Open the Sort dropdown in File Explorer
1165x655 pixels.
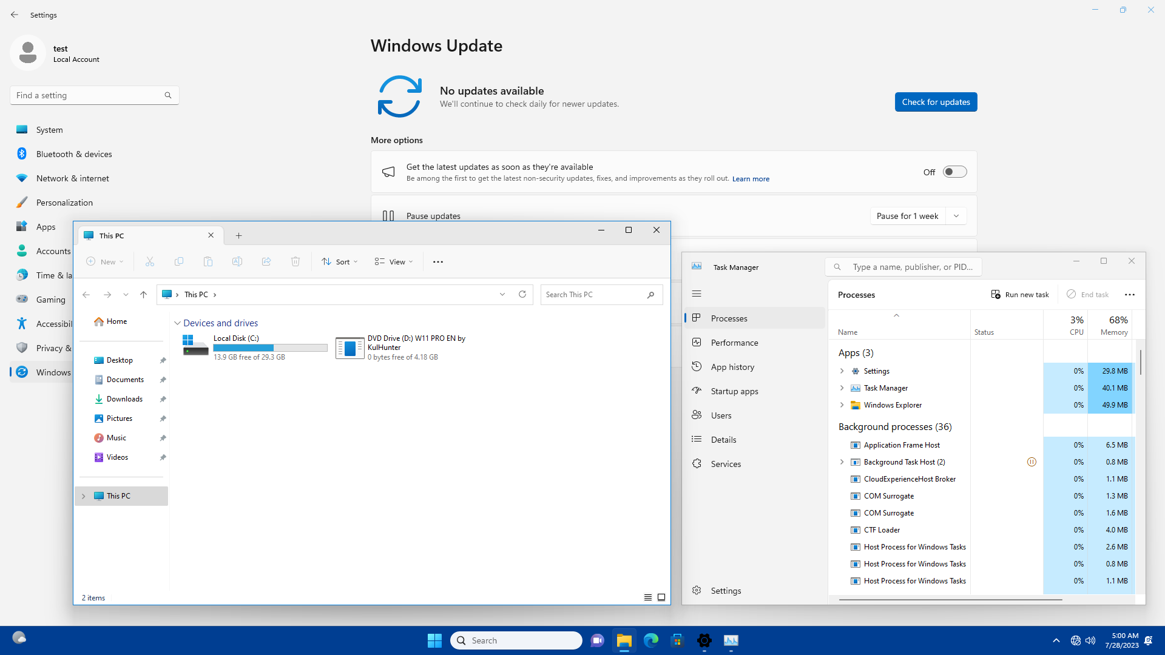click(340, 262)
